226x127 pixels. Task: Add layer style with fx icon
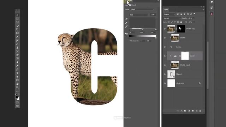[x=182, y=111]
